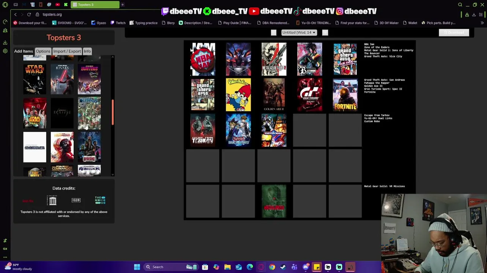Image resolution: width=487 pixels, height=273 pixels.
Task: Click button right of chart selector
Action: point(325,33)
